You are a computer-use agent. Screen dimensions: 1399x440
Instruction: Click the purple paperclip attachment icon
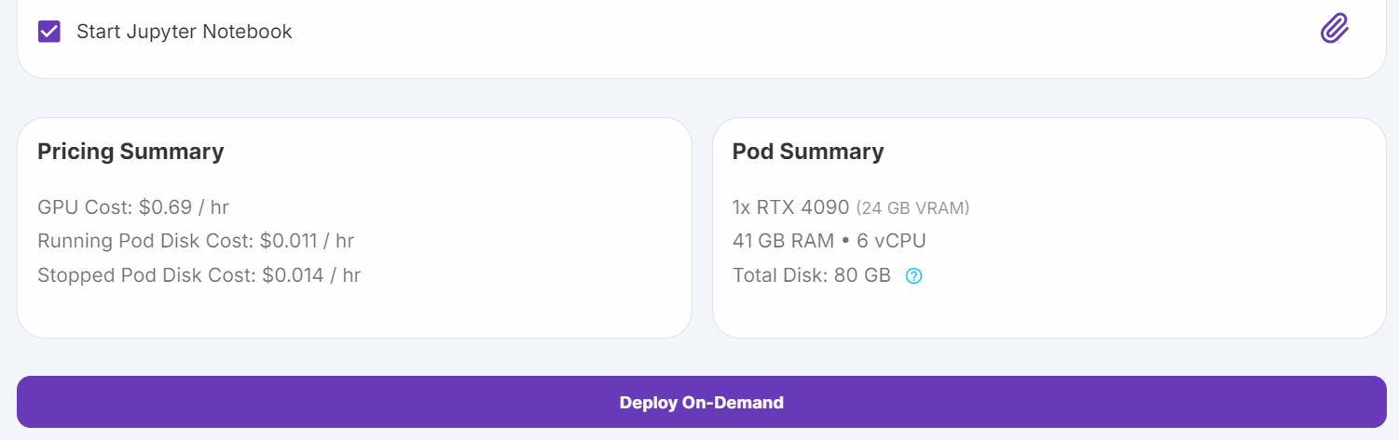click(x=1335, y=29)
